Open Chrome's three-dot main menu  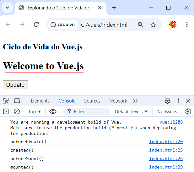point(187,25)
